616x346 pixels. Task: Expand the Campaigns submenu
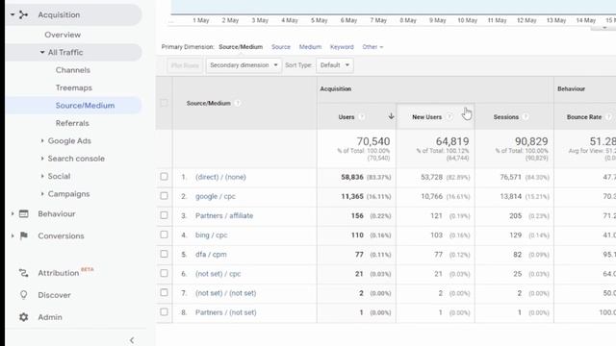(x=42, y=194)
